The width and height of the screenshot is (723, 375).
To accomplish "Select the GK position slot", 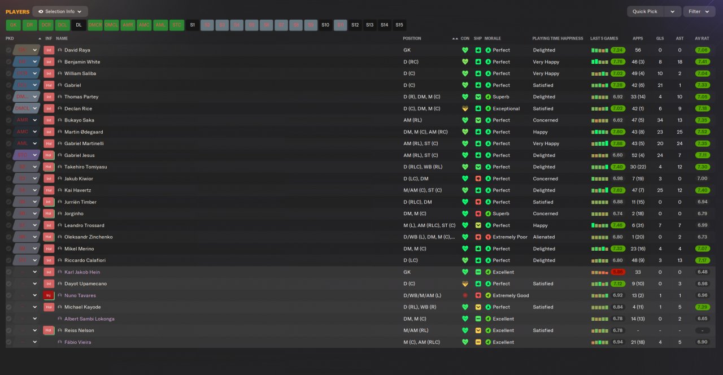I will [14, 25].
